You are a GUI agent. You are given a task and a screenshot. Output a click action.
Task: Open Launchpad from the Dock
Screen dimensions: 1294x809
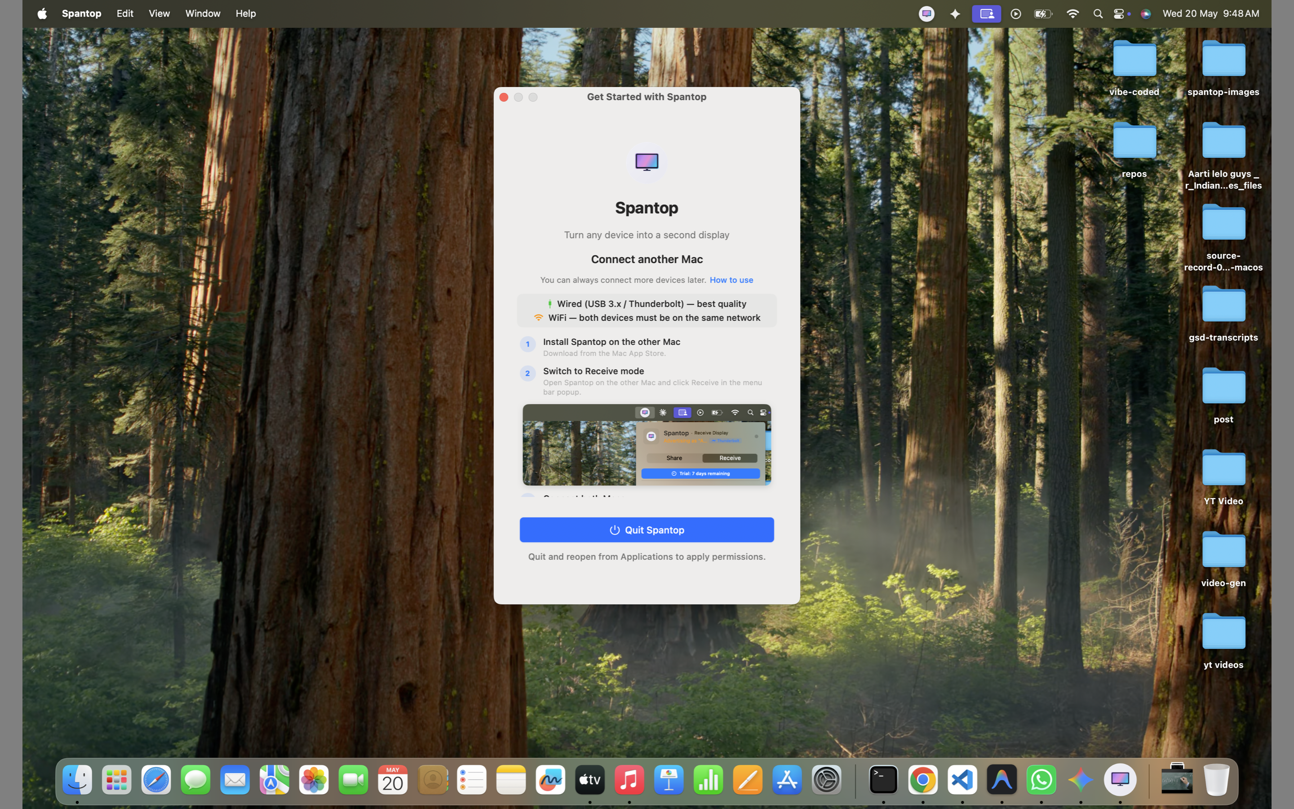(116, 780)
